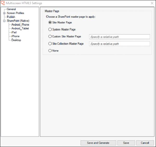Close the Multiscreen HTML5 Settings window
The image size is (156, 147).
pyautogui.click(x=152, y=3)
